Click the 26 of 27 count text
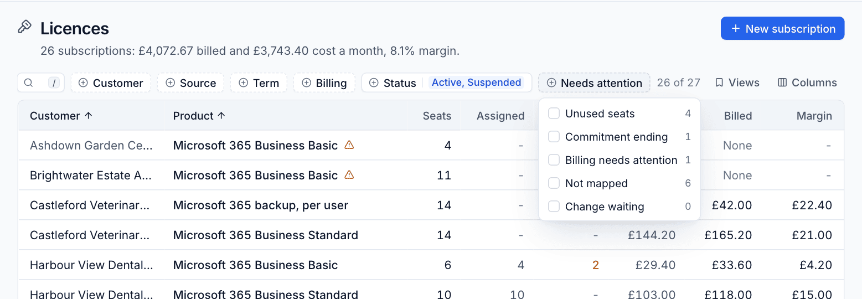The height and width of the screenshot is (299, 862). point(678,83)
